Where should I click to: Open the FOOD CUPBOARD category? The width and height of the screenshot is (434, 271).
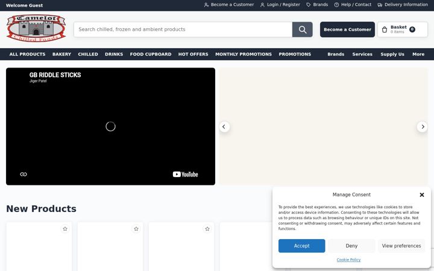click(151, 54)
